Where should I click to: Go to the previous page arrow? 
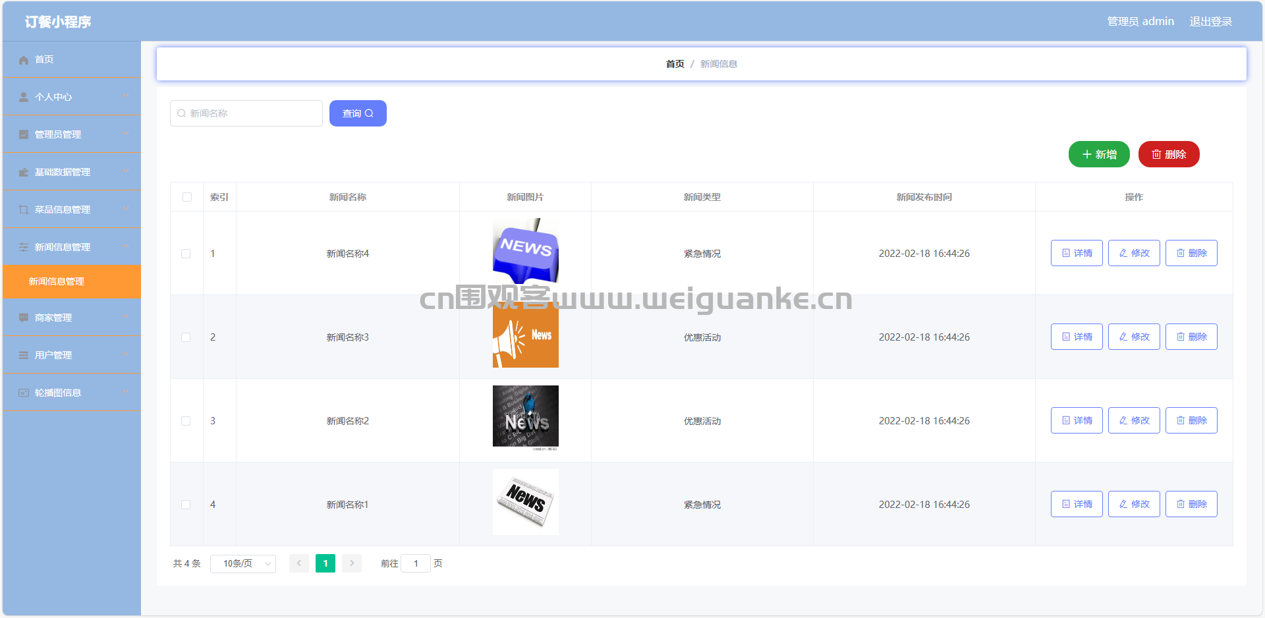tap(299, 563)
